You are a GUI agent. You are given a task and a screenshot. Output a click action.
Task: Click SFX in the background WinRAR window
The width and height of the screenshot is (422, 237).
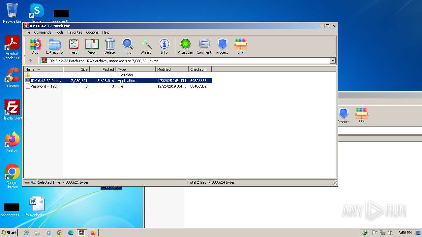[362, 116]
